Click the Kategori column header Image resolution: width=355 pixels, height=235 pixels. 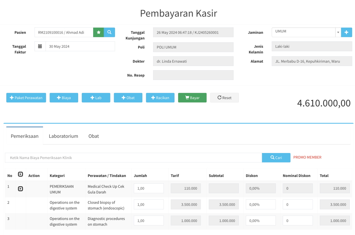57,176
